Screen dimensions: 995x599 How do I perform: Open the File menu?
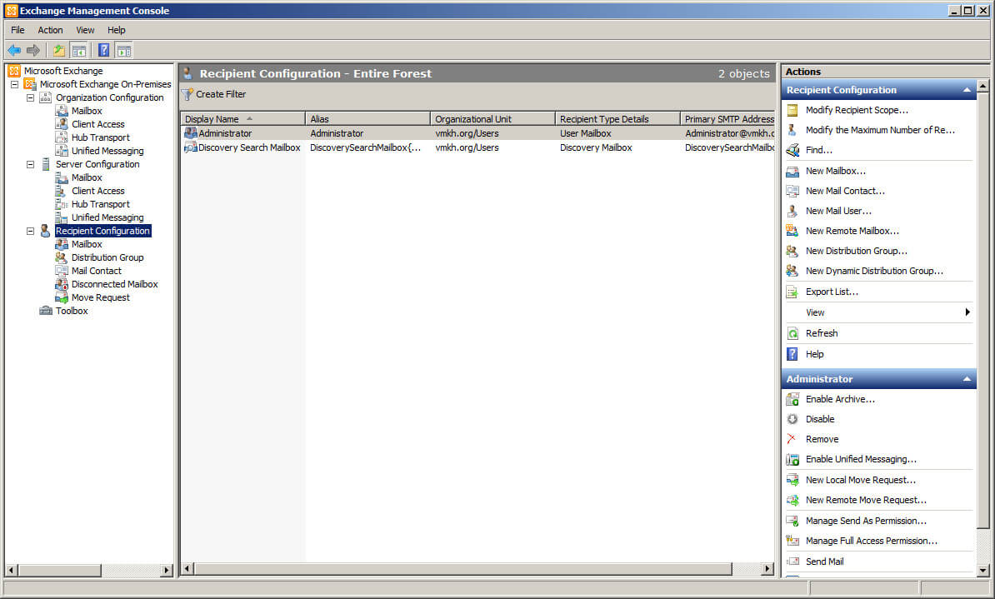tap(17, 30)
